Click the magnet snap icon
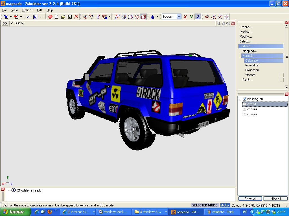Screen dimensions: 289x216 coord(207,17)
